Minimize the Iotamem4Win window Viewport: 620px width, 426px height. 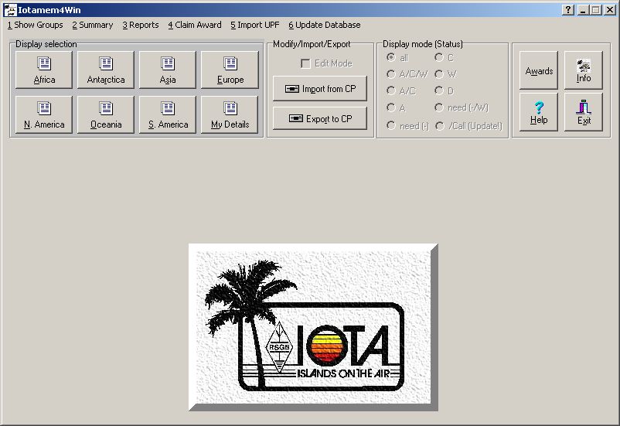pos(582,10)
